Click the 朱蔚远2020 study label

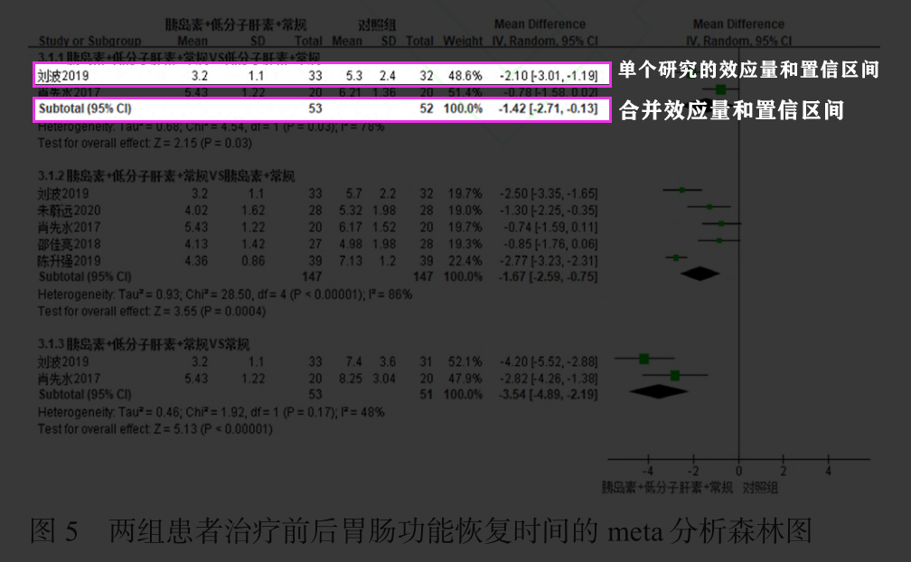pyautogui.click(x=69, y=211)
